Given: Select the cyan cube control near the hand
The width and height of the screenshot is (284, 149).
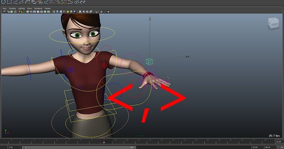Looking at the screenshot, I should (149, 62).
